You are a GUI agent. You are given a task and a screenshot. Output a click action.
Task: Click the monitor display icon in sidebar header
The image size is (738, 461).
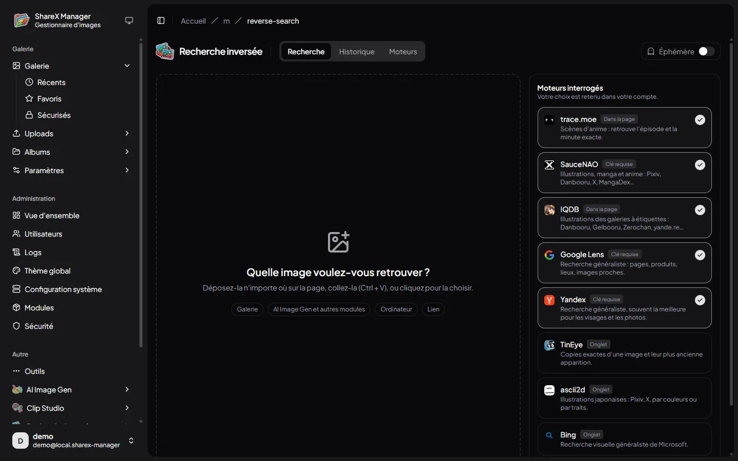click(x=129, y=20)
